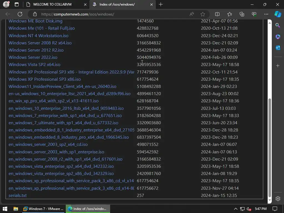Download en_windows_7_ultimate_with_sp1 iso
This screenshot has width=284, height=213.
pyautogui.click(x=64, y=123)
